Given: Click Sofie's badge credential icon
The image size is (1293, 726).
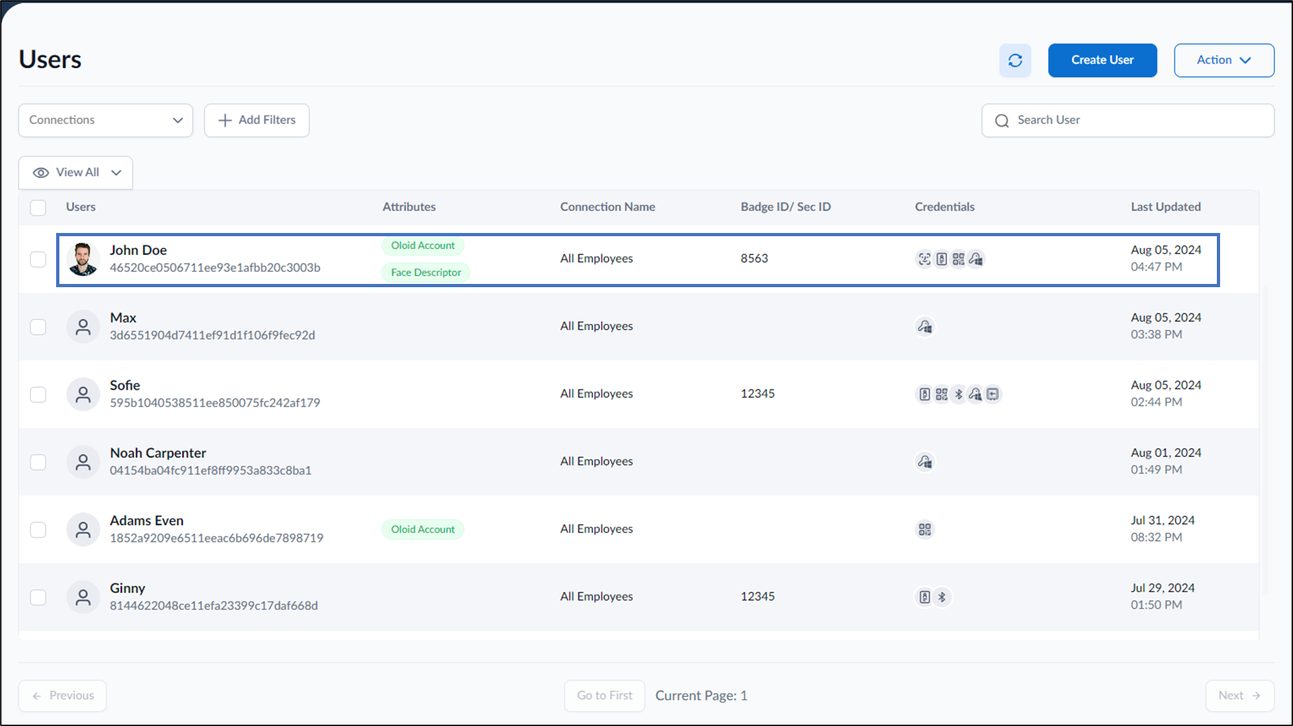Looking at the screenshot, I should coord(925,394).
